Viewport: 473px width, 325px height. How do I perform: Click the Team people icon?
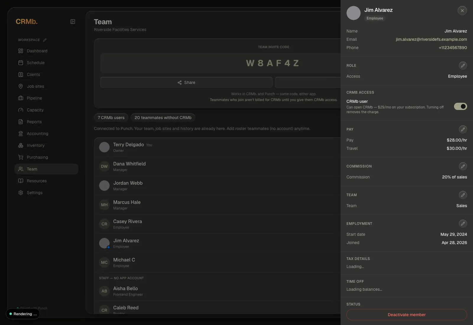click(21, 169)
